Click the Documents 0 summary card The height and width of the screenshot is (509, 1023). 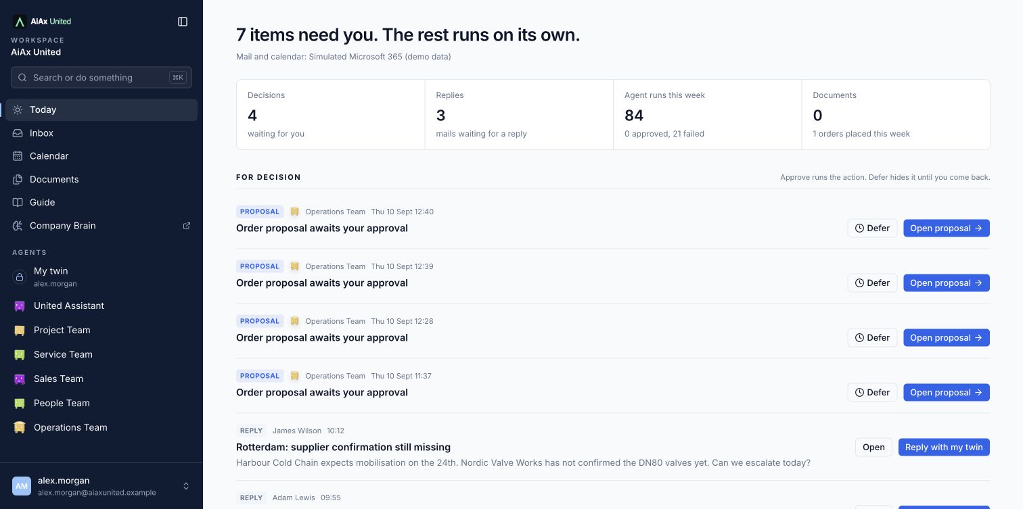[896, 115]
